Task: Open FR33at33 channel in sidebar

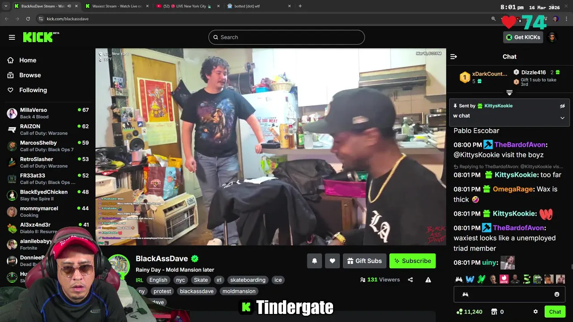Action: (47, 179)
